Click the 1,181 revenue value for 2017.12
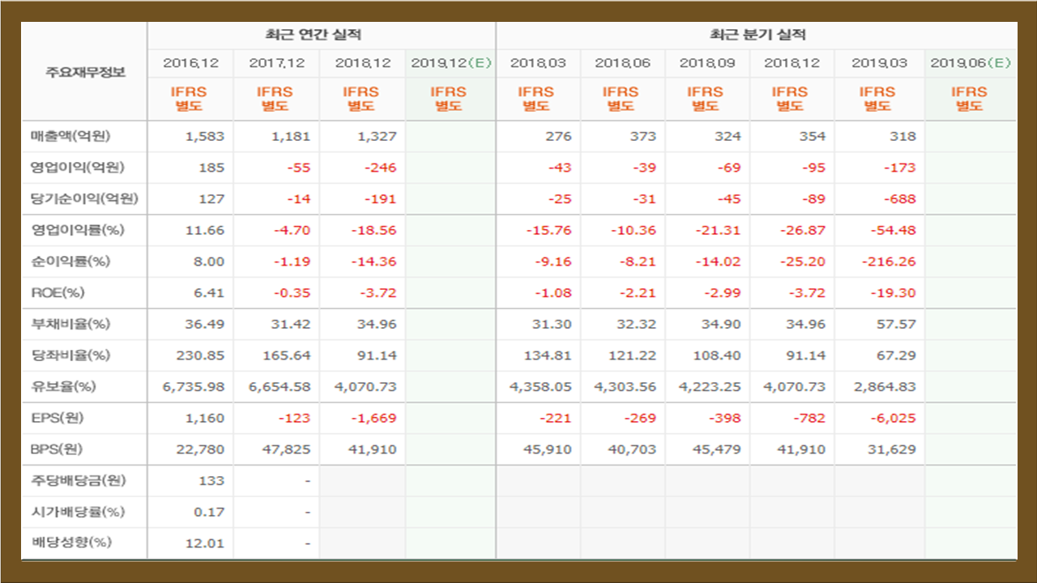The image size is (1037, 583). 291,136
